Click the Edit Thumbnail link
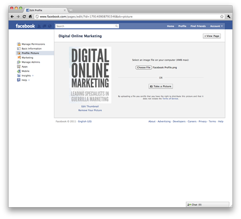 click(x=90, y=106)
